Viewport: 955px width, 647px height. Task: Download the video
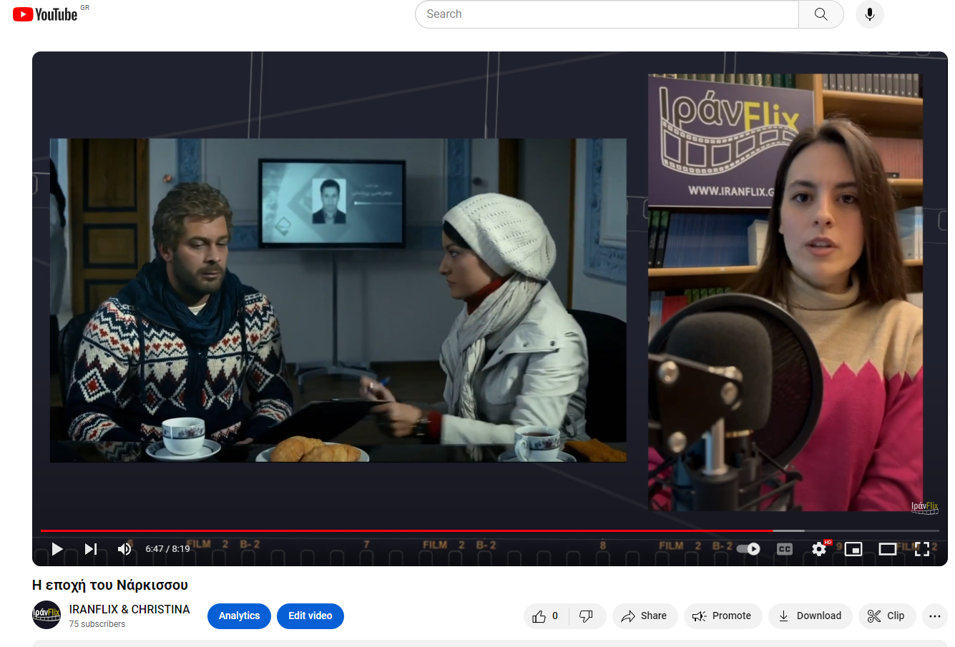810,616
